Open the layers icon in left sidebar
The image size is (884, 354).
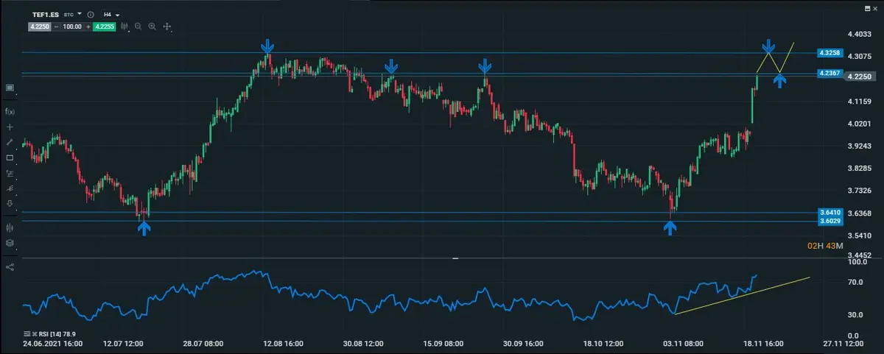click(10, 242)
